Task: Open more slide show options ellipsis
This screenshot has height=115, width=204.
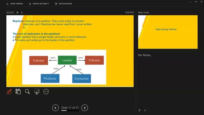Action: [46, 92]
